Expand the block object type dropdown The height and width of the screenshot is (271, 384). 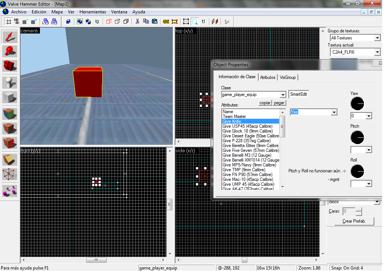[377, 202]
